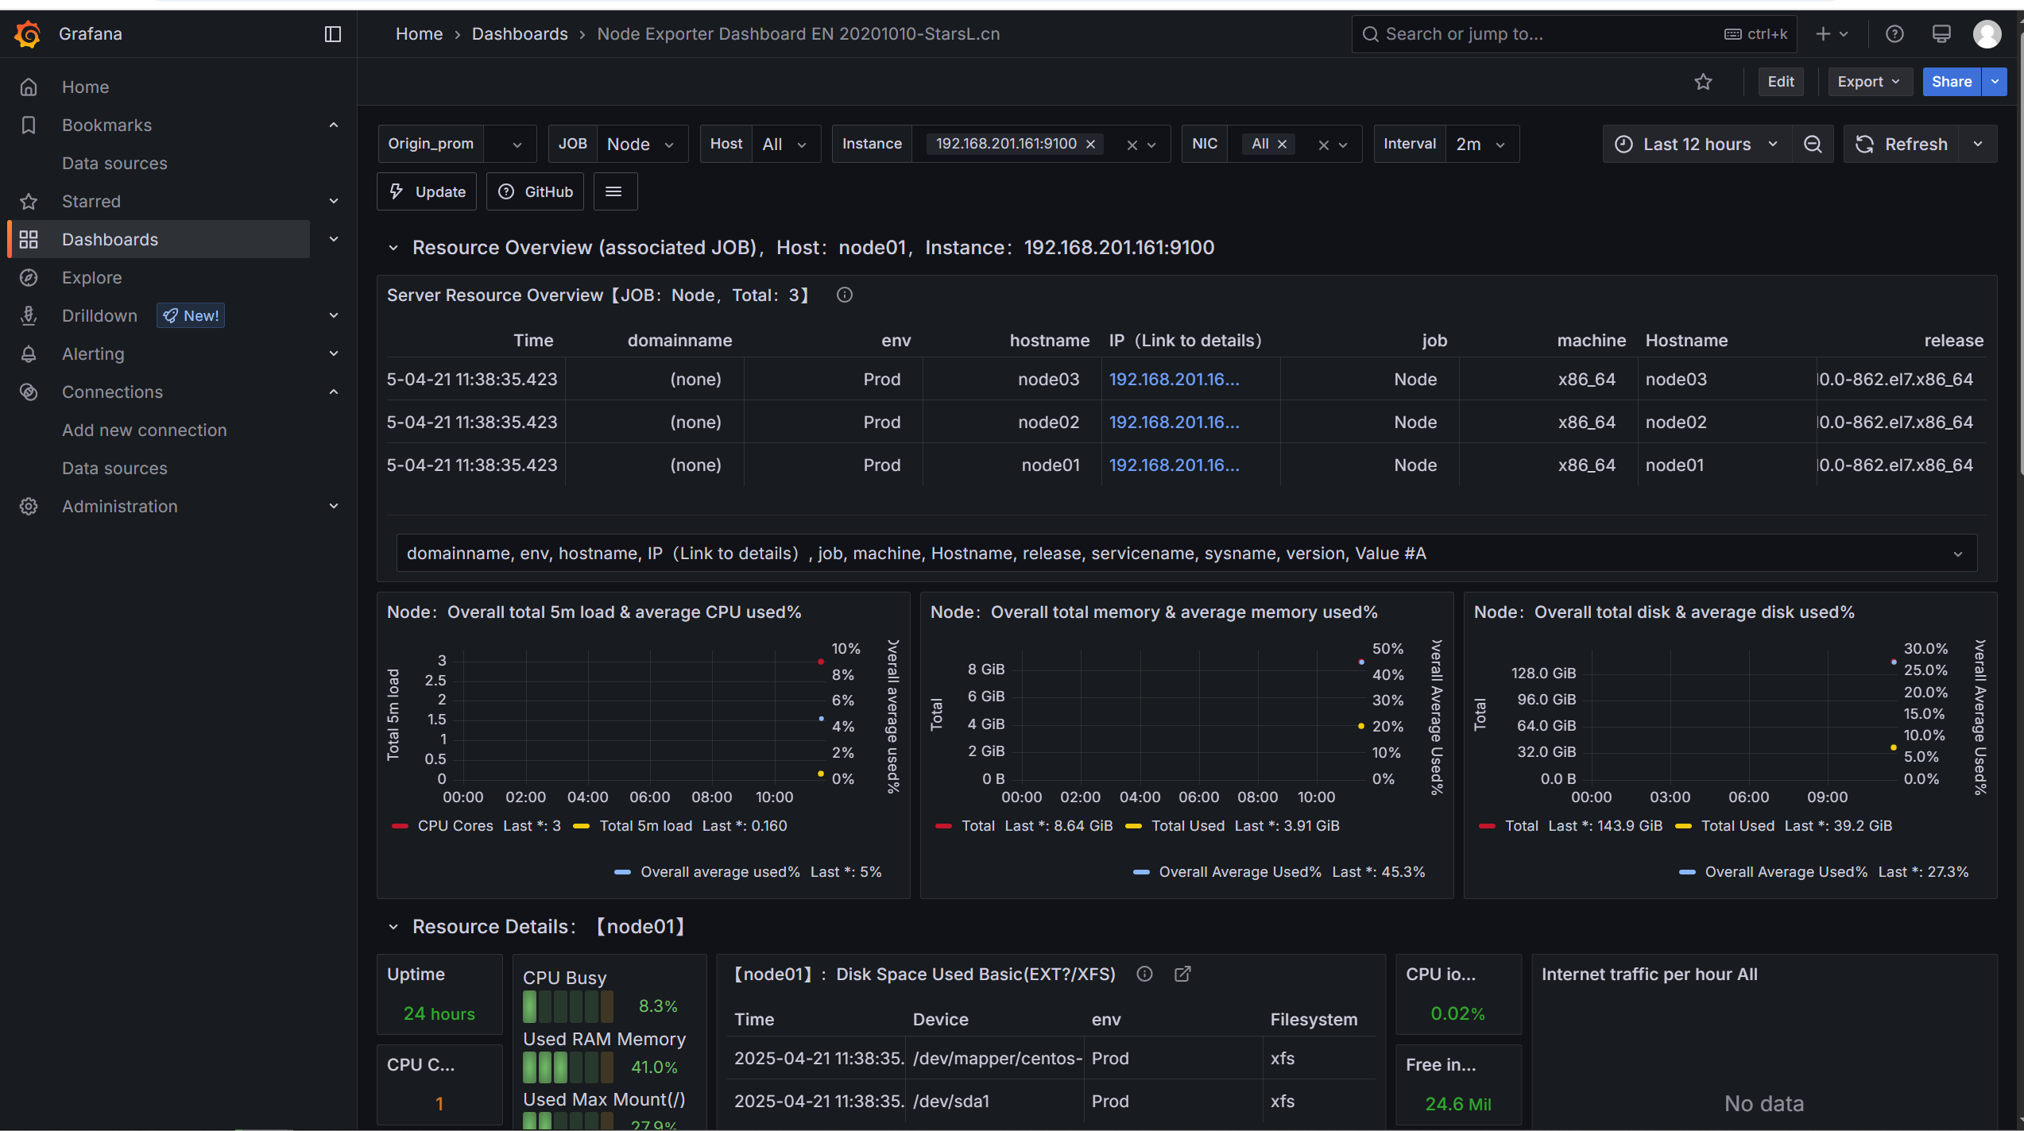This screenshot has height=1131, width=2024.
Task: Click the Grafana logo icon
Action: pos(28,34)
